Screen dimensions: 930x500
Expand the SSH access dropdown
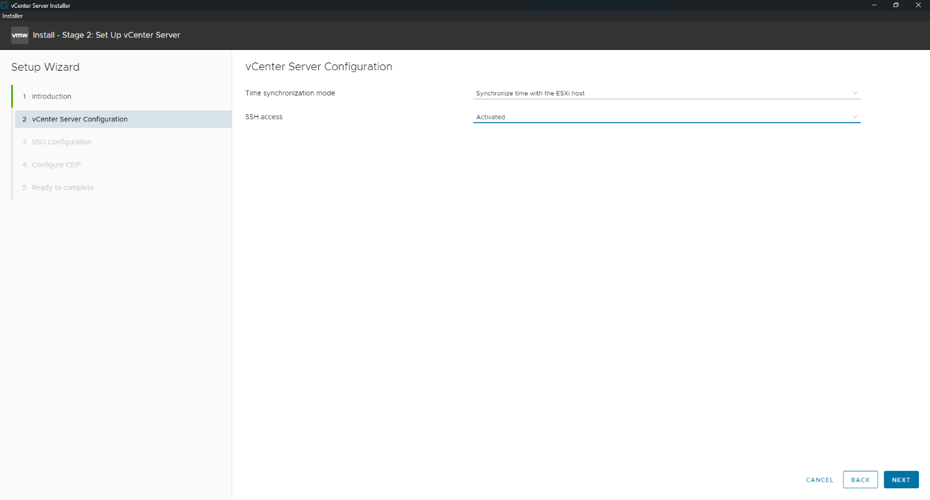[x=667, y=117]
